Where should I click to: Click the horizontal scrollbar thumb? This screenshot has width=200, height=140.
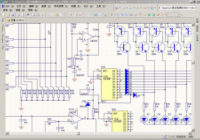pyautogui.click(x=78, y=133)
